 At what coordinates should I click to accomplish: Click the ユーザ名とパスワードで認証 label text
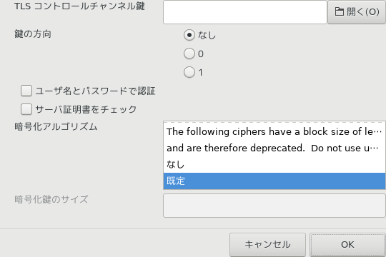click(95, 91)
